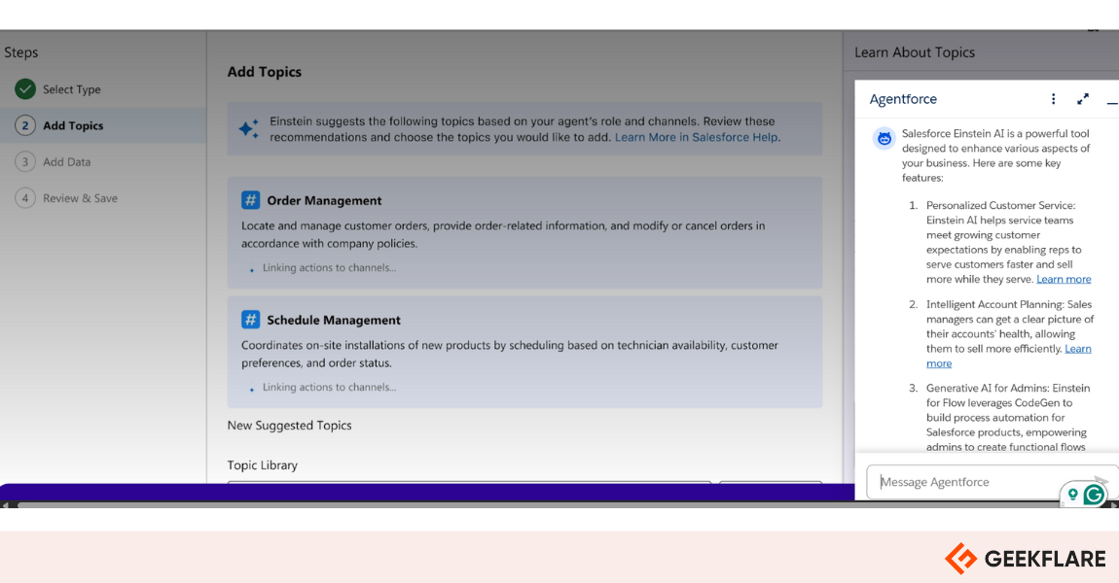The height and width of the screenshot is (583, 1119).
Task: Expand the Agentforce panel to full size
Action: pos(1083,99)
